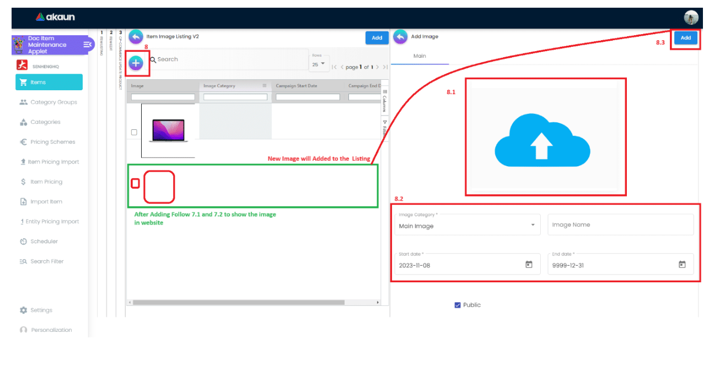Go back from Item Image Listing V2
709x383 pixels.
[x=136, y=36]
